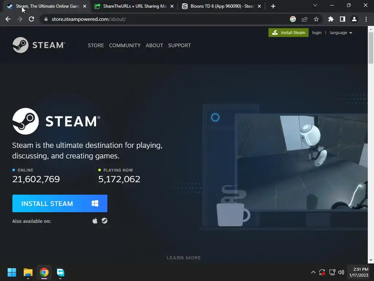Click the Steam logo in the header
The height and width of the screenshot is (281, 374).
coord(39,45)
